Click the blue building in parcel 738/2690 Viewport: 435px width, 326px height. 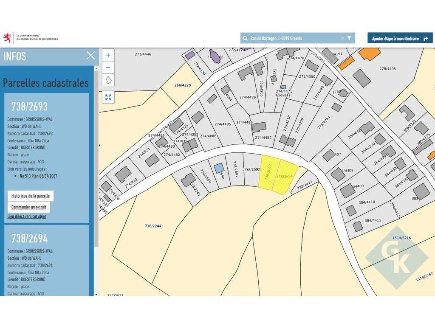(x=219, y=168)
